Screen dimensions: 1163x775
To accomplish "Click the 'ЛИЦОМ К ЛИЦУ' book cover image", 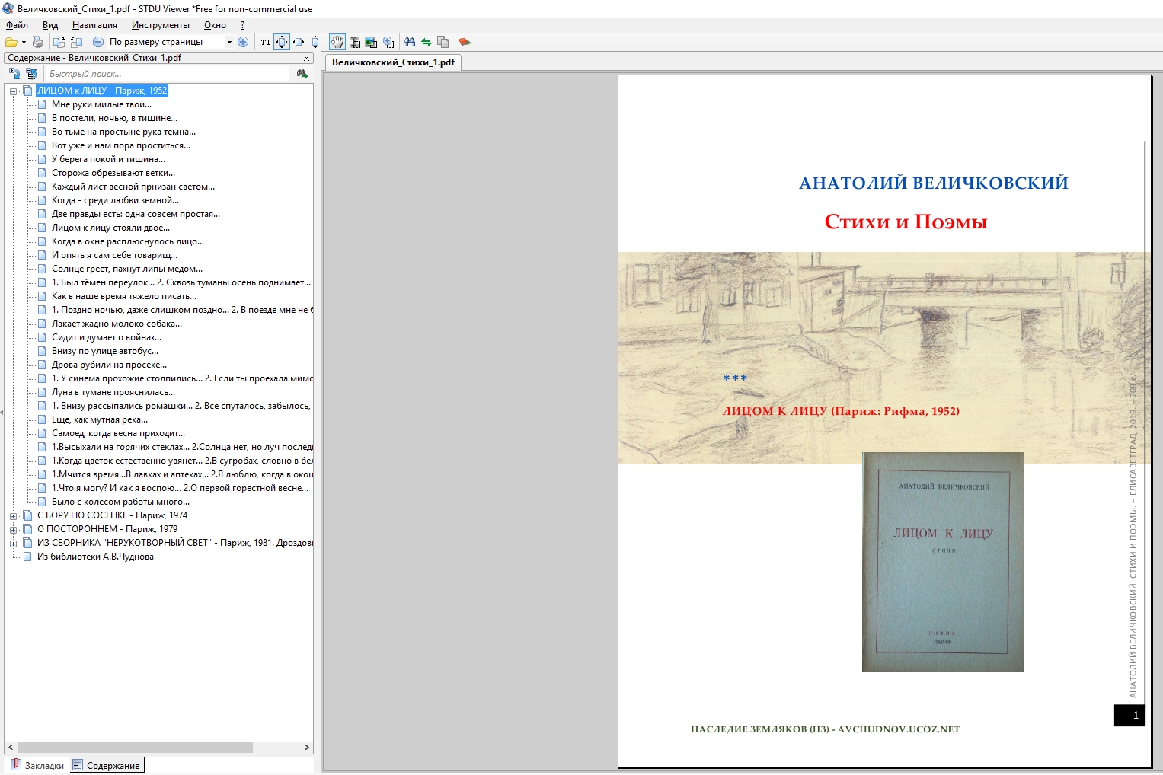I will 943,563.
